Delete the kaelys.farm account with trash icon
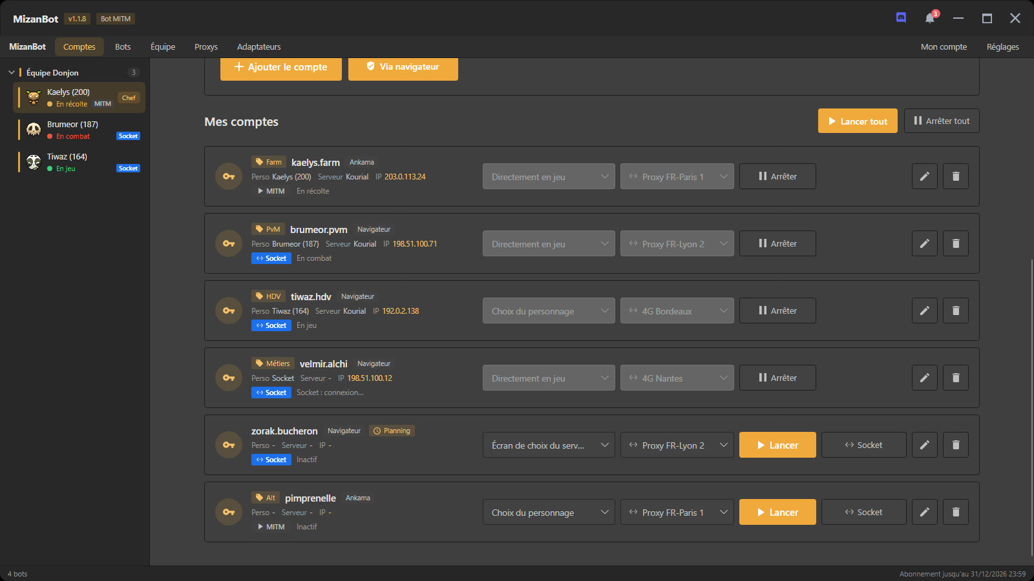This screenshot has height=581, width=1034. click(956, 176)
